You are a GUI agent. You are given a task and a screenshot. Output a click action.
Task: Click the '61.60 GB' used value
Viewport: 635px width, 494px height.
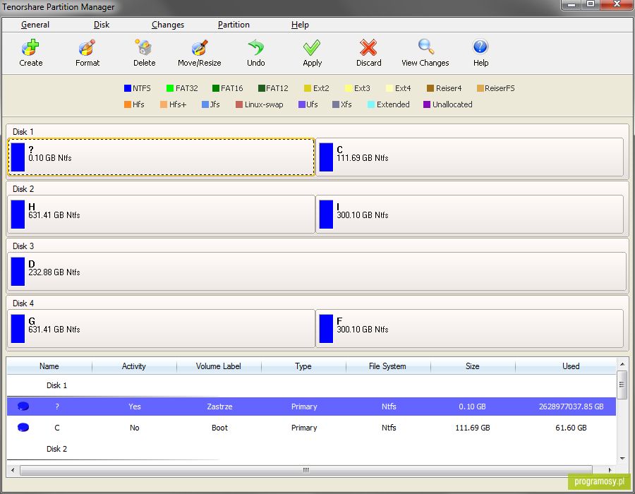tap(571, 428)
